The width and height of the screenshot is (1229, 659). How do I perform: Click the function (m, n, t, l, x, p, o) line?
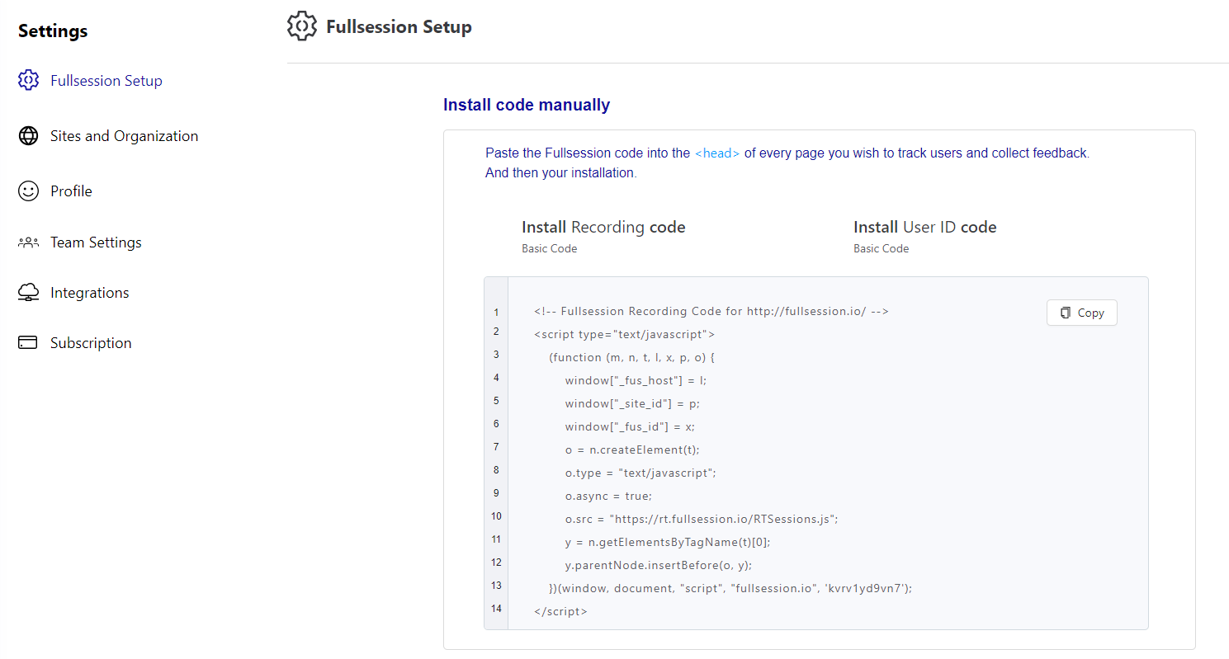(631, 358)
